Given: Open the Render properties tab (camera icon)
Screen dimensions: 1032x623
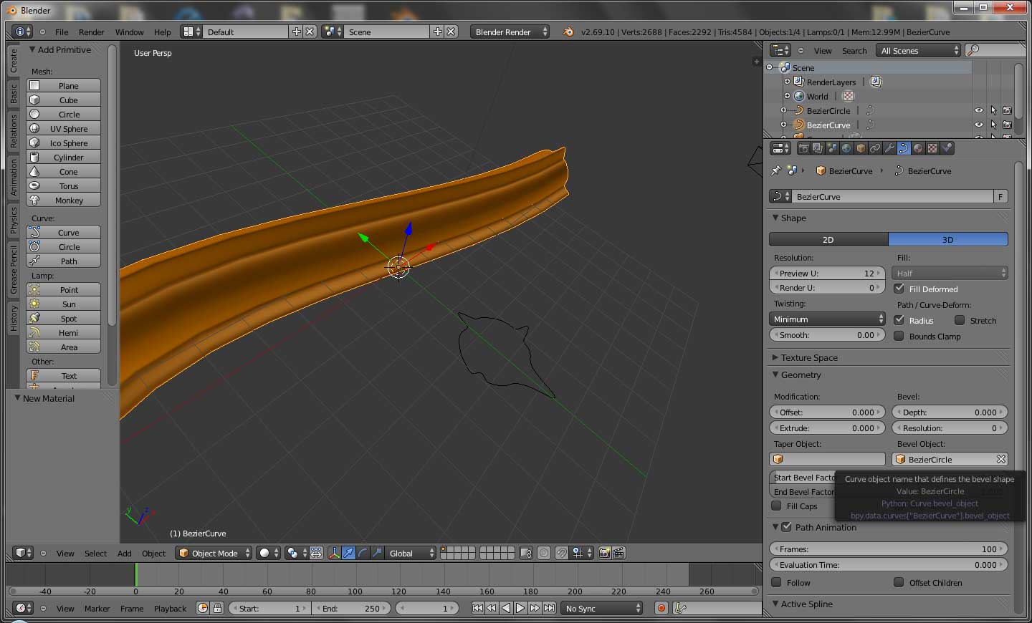Looking at the screenshot, I should (x=804, y=148).
